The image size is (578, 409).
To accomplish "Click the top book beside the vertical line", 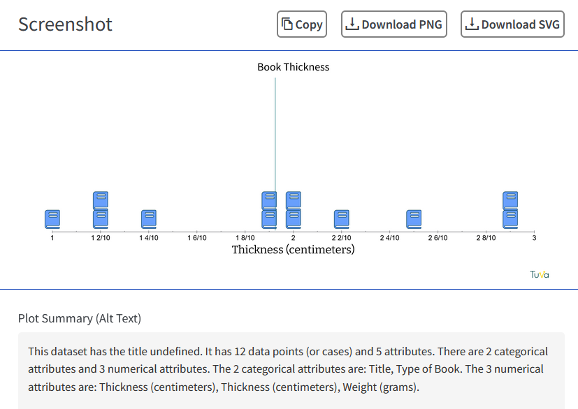I will (x=269, y=200).
